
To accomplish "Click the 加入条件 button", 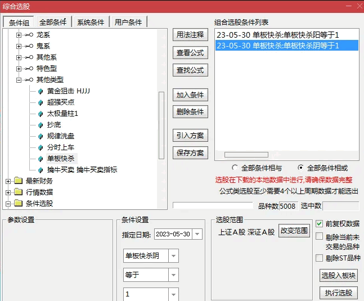I will [x=190, y=95].
